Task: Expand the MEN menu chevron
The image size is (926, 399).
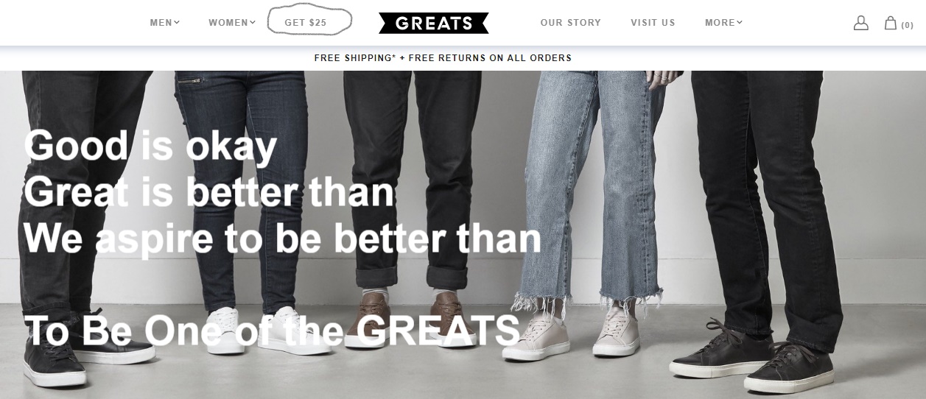Action: click(177, 22)
